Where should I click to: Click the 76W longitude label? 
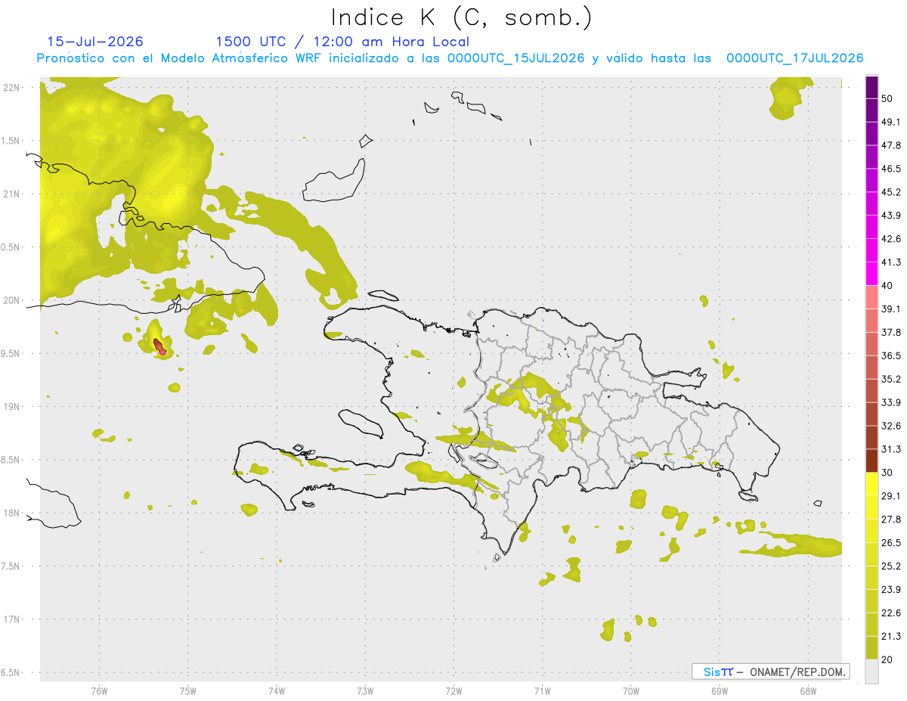(99, 690)
